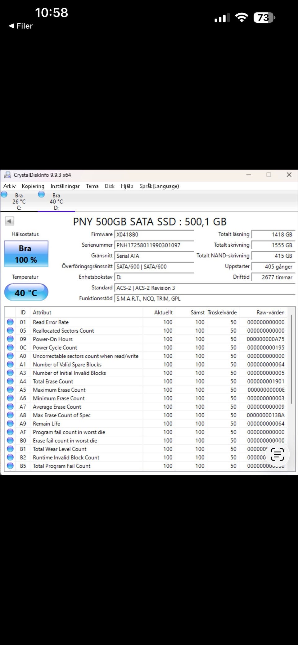
Task: Open the Tema menu
Action: click(x=92, y=186)
